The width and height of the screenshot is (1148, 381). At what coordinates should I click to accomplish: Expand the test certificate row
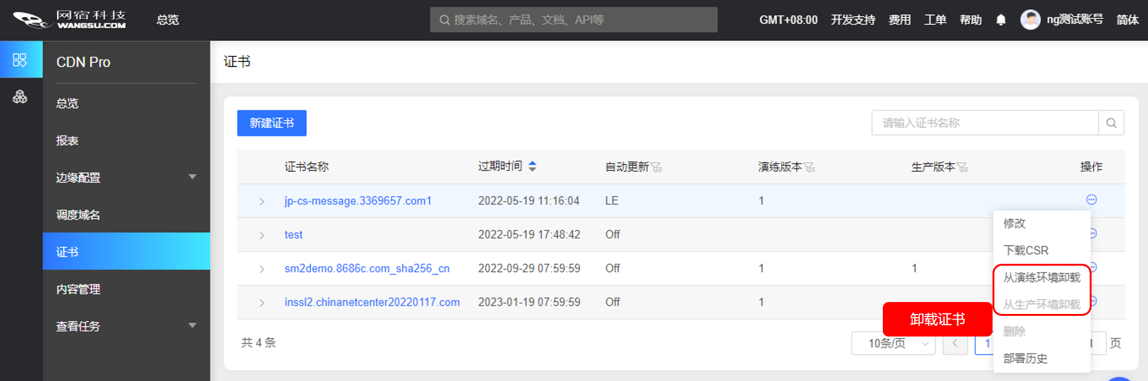click(261, 235)
